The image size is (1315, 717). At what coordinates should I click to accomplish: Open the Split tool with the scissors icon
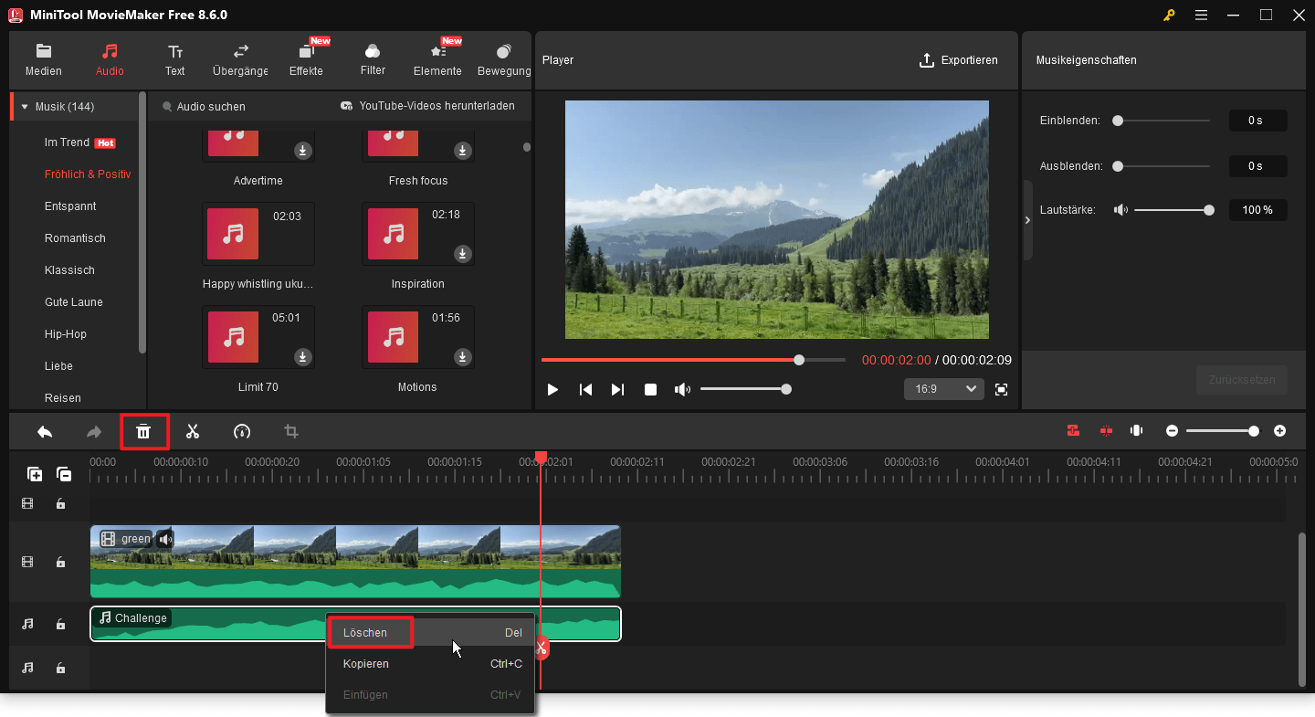tap(193, 431)
